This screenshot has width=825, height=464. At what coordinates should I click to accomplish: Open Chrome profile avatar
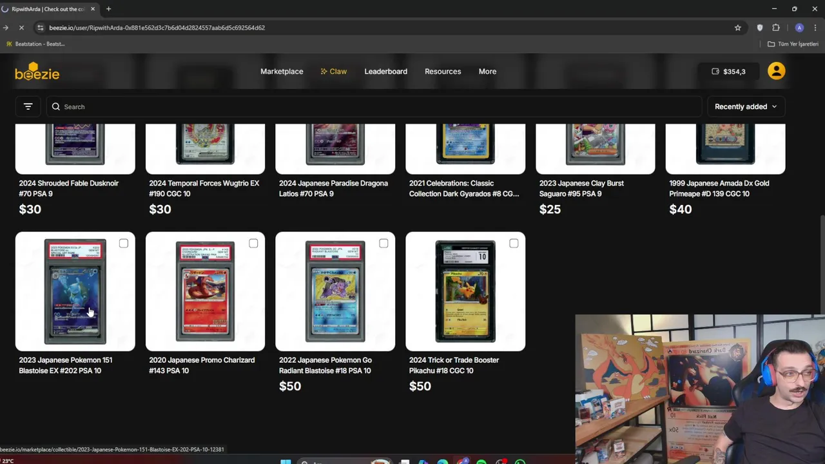[799, 28]
